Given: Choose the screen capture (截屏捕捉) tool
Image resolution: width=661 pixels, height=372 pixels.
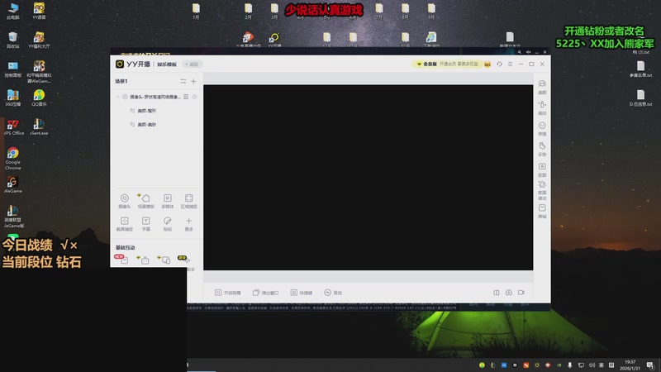Looking at the screenshot, I should (x=124, y=222).
